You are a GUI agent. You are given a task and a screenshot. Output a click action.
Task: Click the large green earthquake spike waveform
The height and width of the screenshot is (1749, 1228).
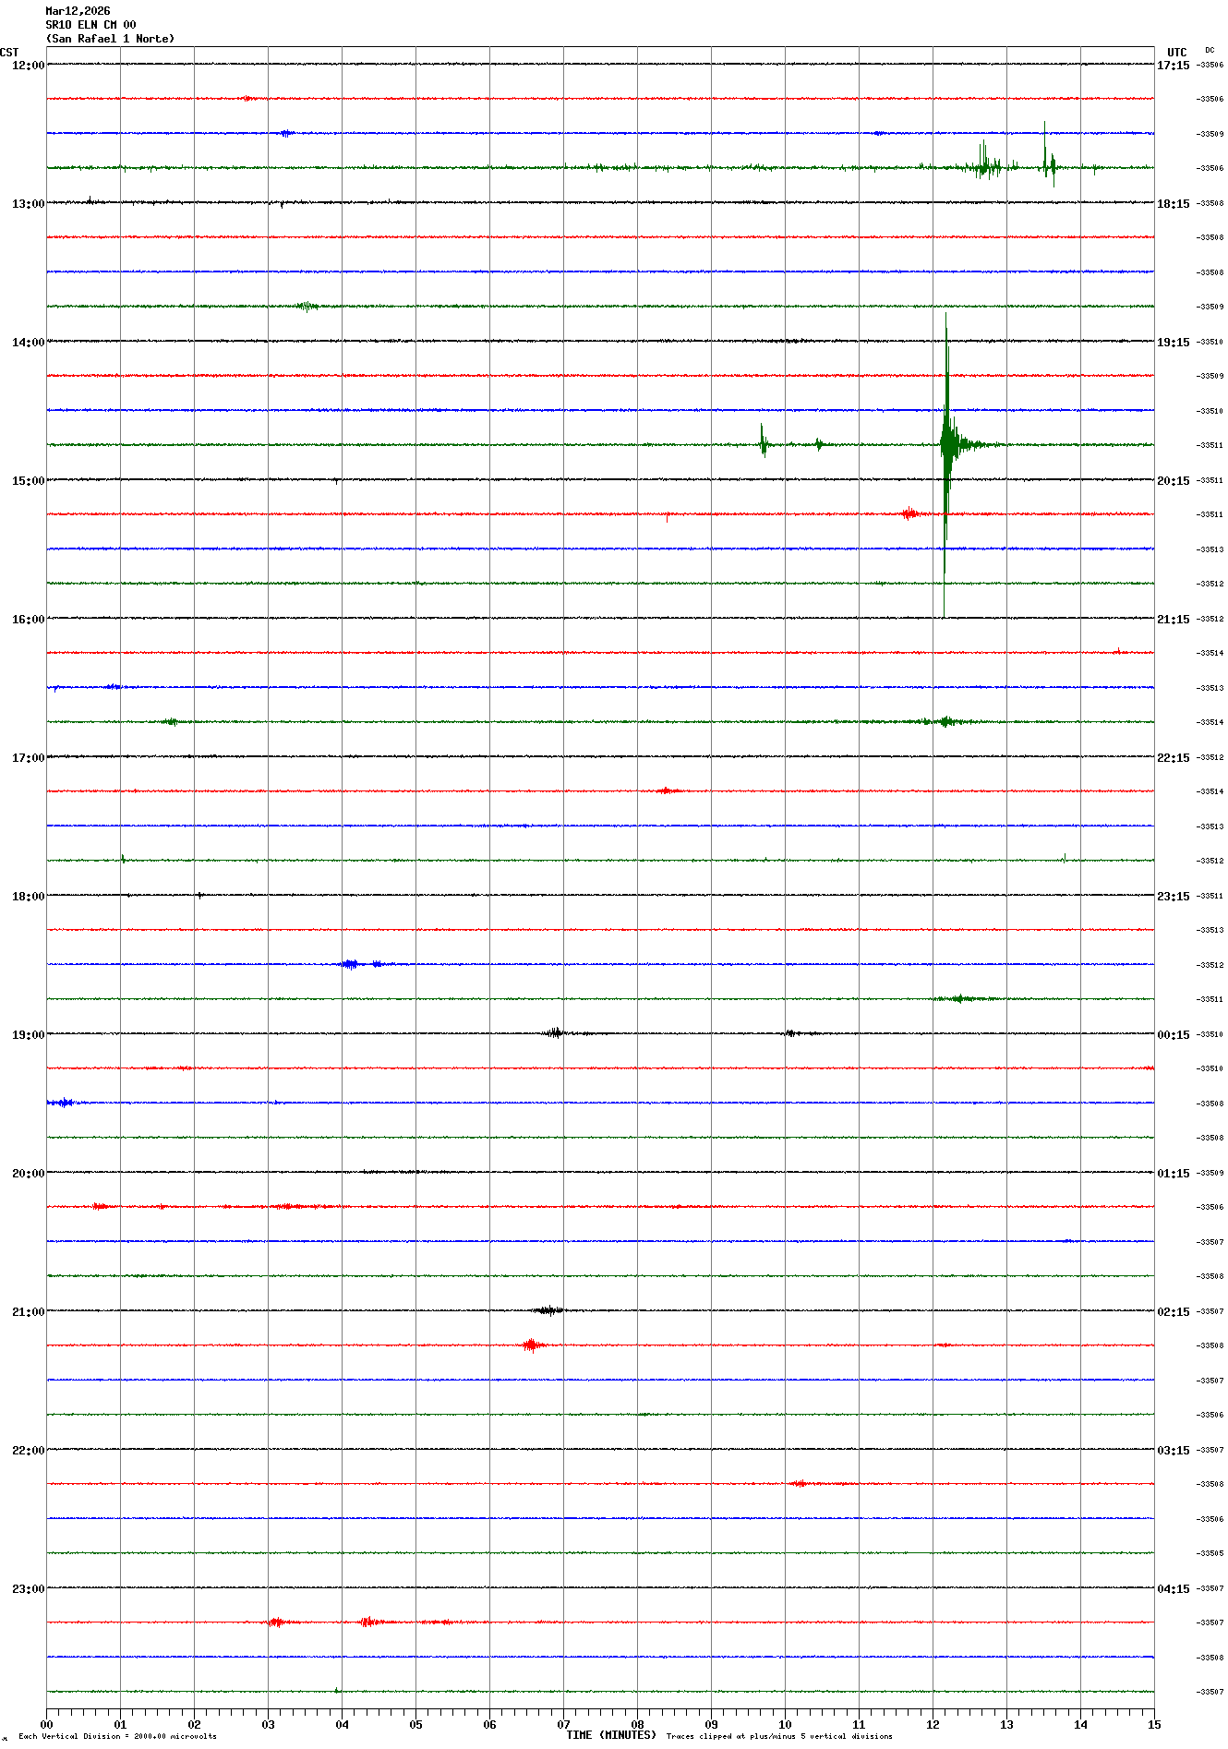(x=946, y=443)
